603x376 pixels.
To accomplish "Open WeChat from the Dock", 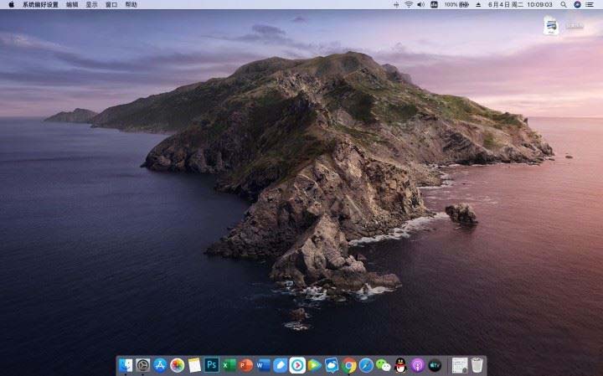I will pyautogui.click(x=383, y=365).
